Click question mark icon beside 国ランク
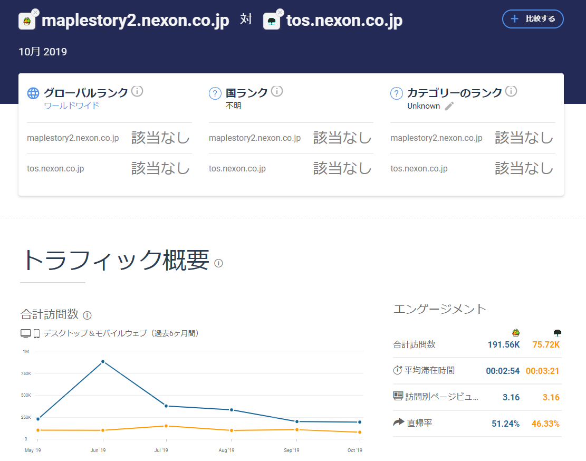 215,93
